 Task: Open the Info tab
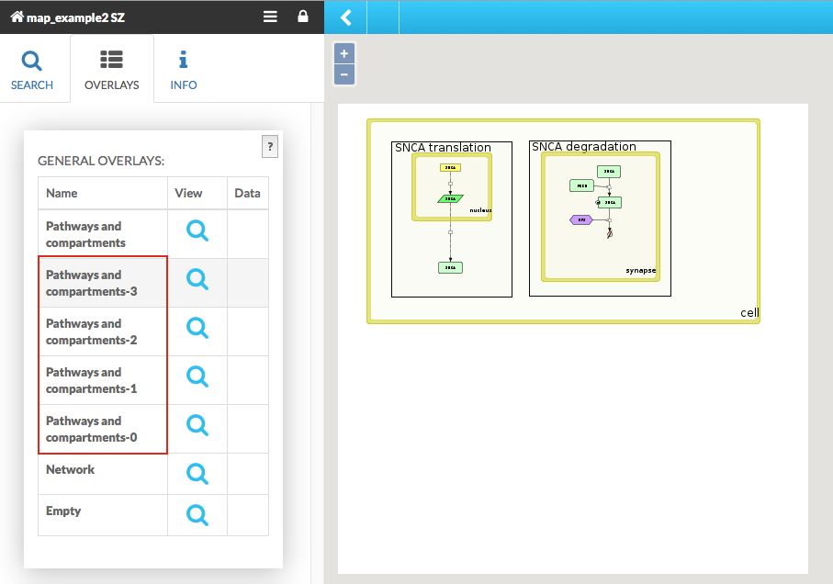(183, 70)
